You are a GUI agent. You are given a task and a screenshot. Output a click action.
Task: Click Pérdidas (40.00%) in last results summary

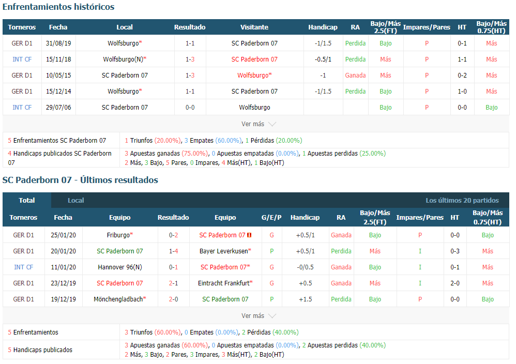(x=272, y=332)
